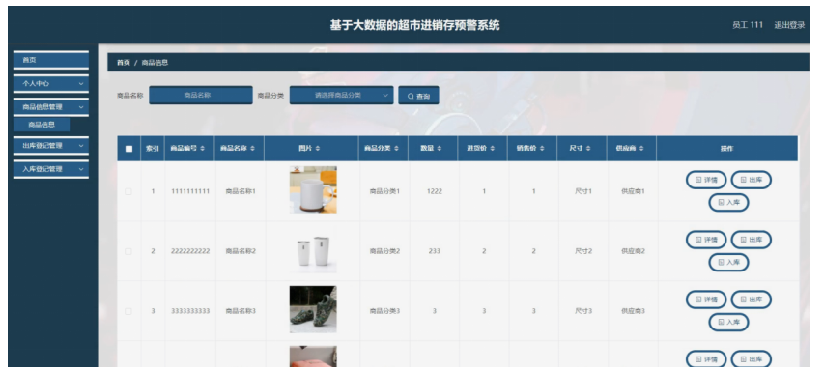Click the 供应商3 cell
Screen dimensions: 824x371
(633, 311)
